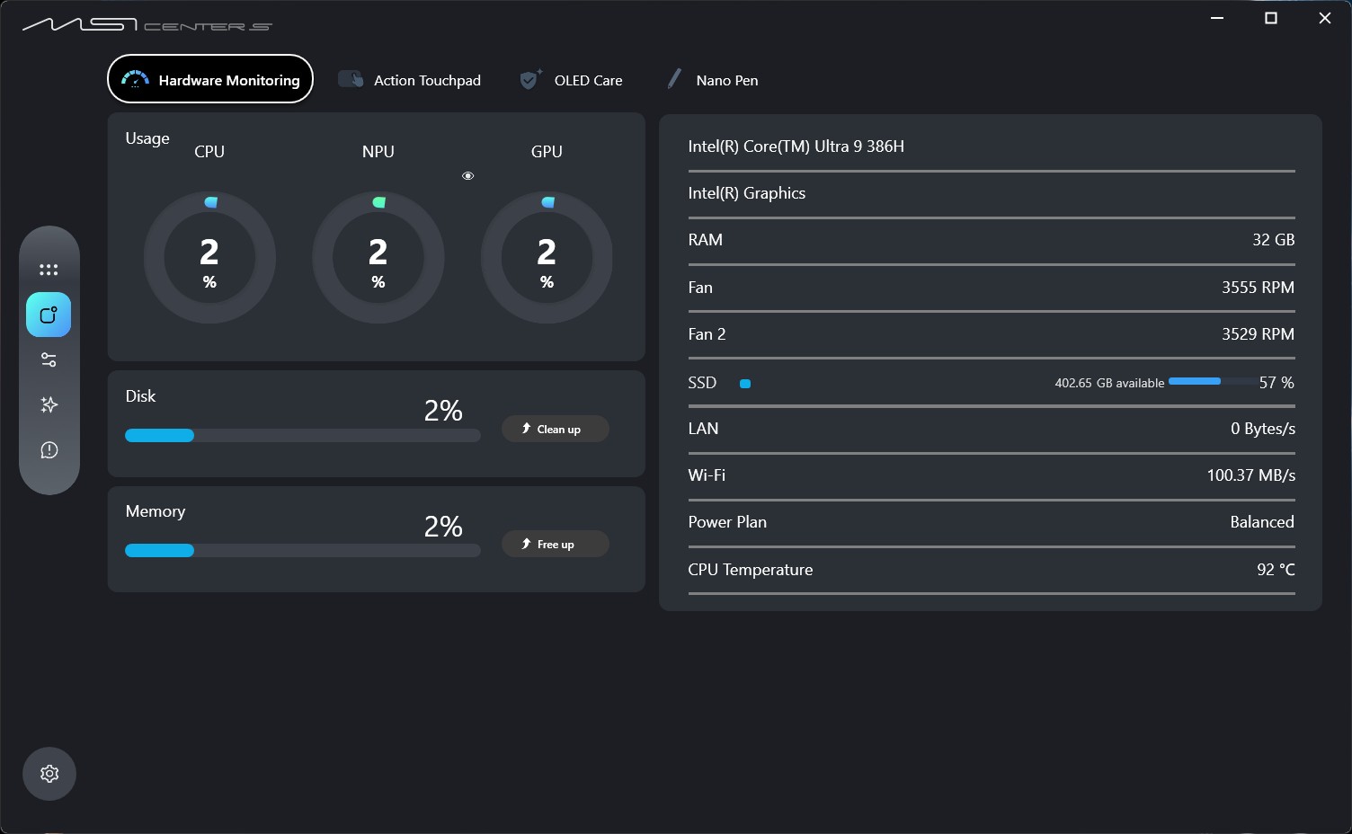
Task: Switch to the Hardware Monitoring tab
Action: pyautogui.click(x=210, y=80)
